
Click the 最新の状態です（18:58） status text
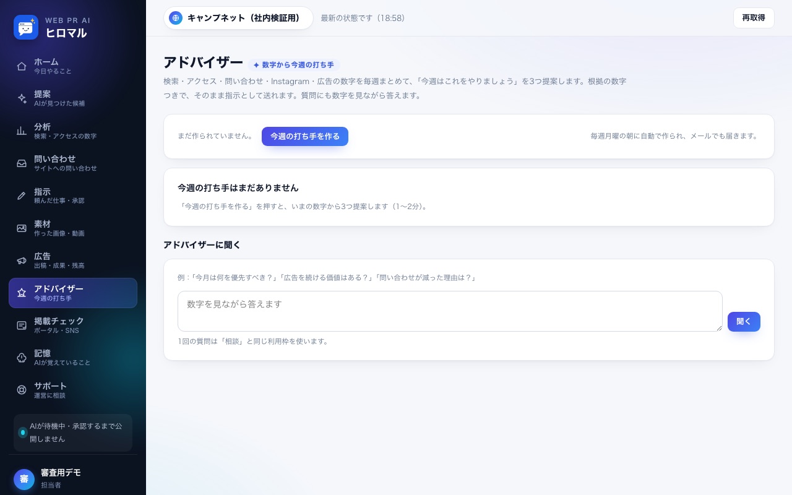tap(363, 19)
